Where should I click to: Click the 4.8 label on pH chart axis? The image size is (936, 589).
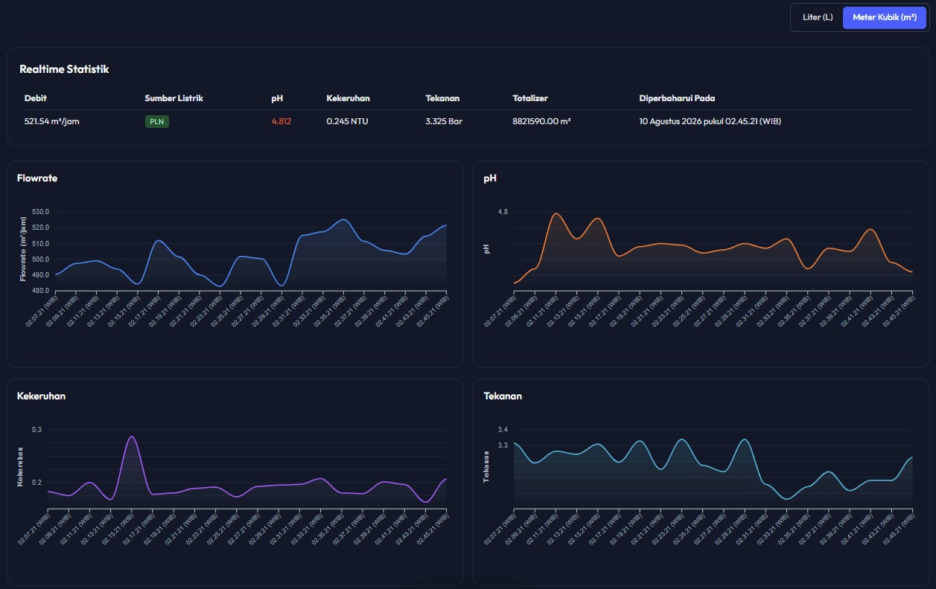click(503, 212)
